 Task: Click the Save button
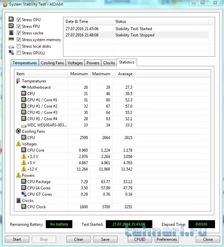pyautogui.click(x=105, y=239)
